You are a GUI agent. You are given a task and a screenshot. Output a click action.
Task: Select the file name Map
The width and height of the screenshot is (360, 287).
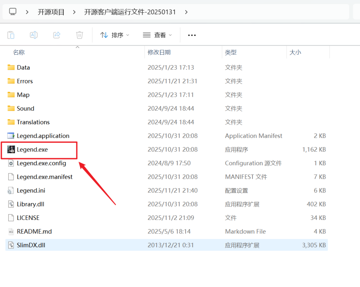click(23, 95)
